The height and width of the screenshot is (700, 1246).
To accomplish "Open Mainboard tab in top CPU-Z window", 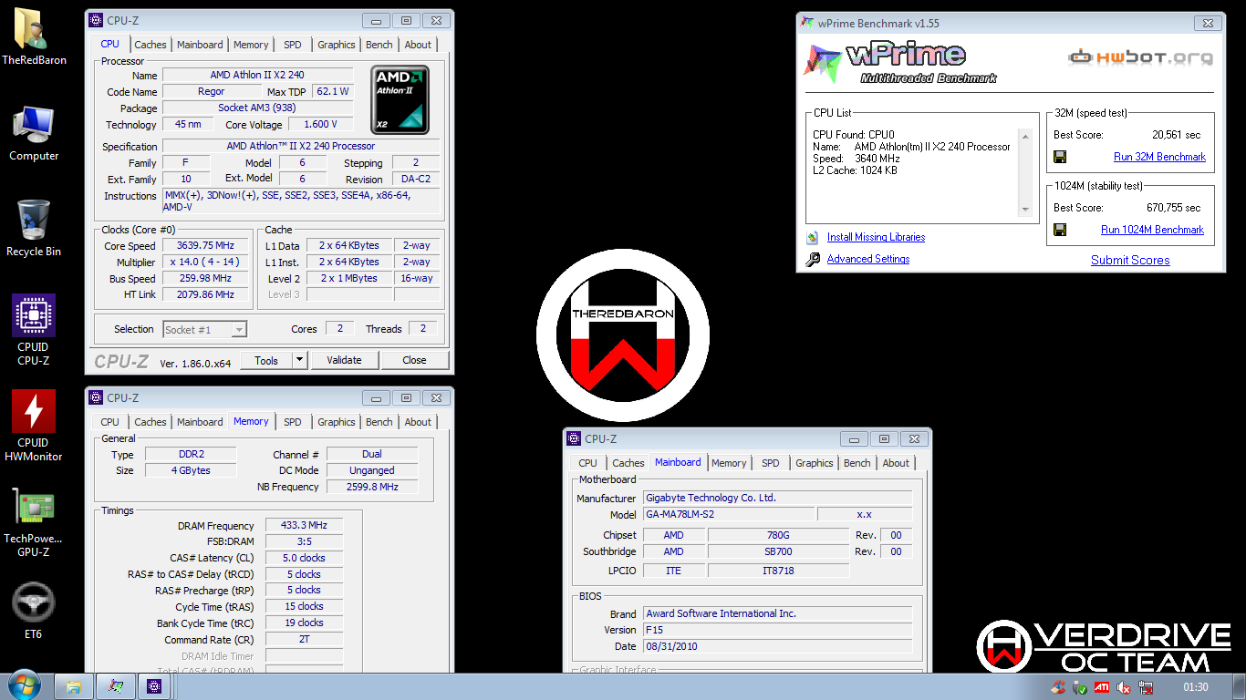I will 200,45.
